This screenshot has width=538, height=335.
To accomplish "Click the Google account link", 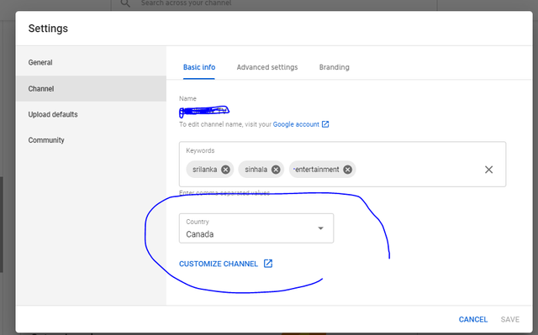I will [x=296, y=124].
